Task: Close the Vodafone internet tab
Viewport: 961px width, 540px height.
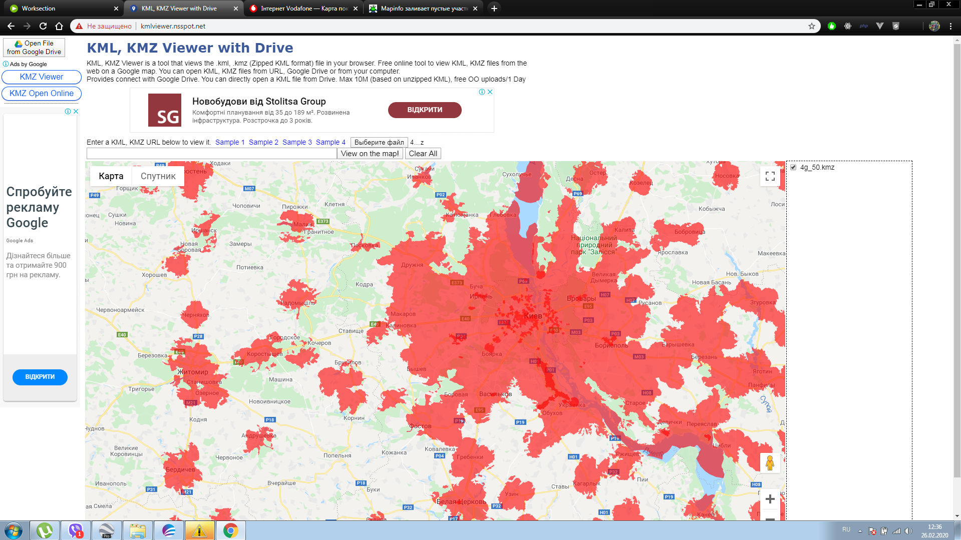Action: [356, 9]
